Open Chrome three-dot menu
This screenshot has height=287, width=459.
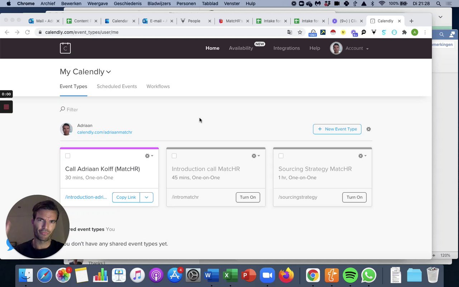[x=425, y=32]
